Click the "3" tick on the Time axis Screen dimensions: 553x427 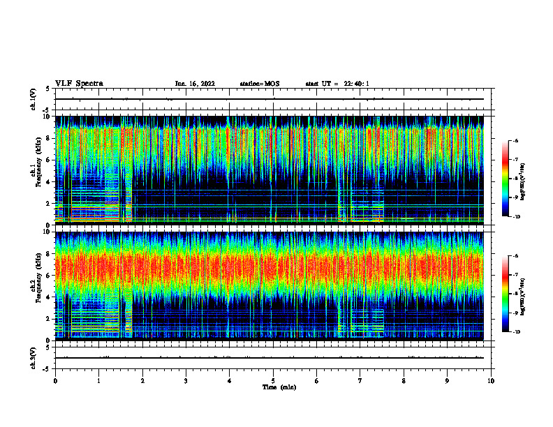(186, 381)
